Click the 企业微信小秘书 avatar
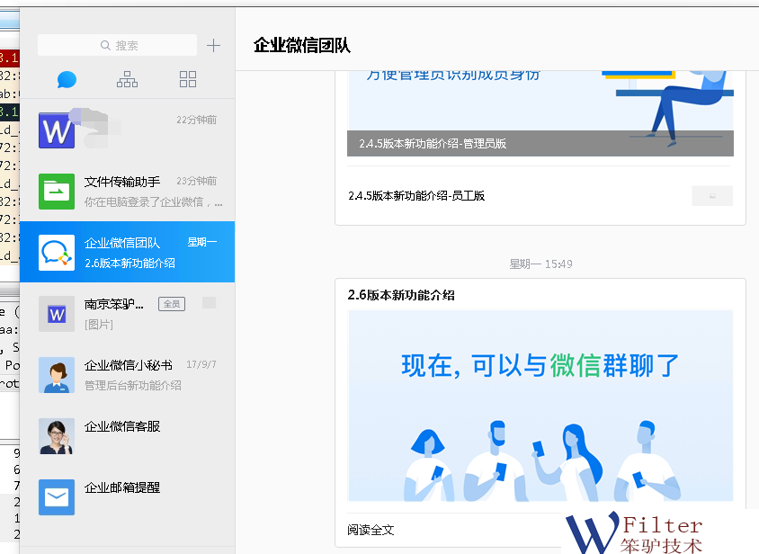Viewport: 759px width, 554px height. (57, 375)
